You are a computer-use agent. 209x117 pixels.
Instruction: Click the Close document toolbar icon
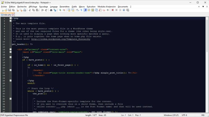coord(17,10)
